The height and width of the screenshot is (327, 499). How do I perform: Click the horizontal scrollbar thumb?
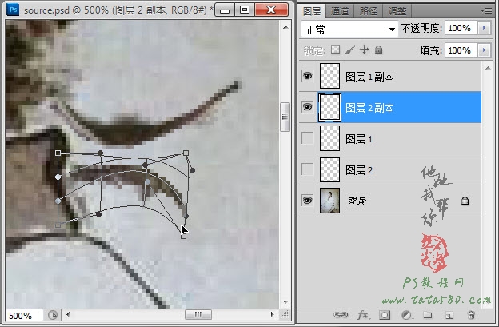point(198,314)
